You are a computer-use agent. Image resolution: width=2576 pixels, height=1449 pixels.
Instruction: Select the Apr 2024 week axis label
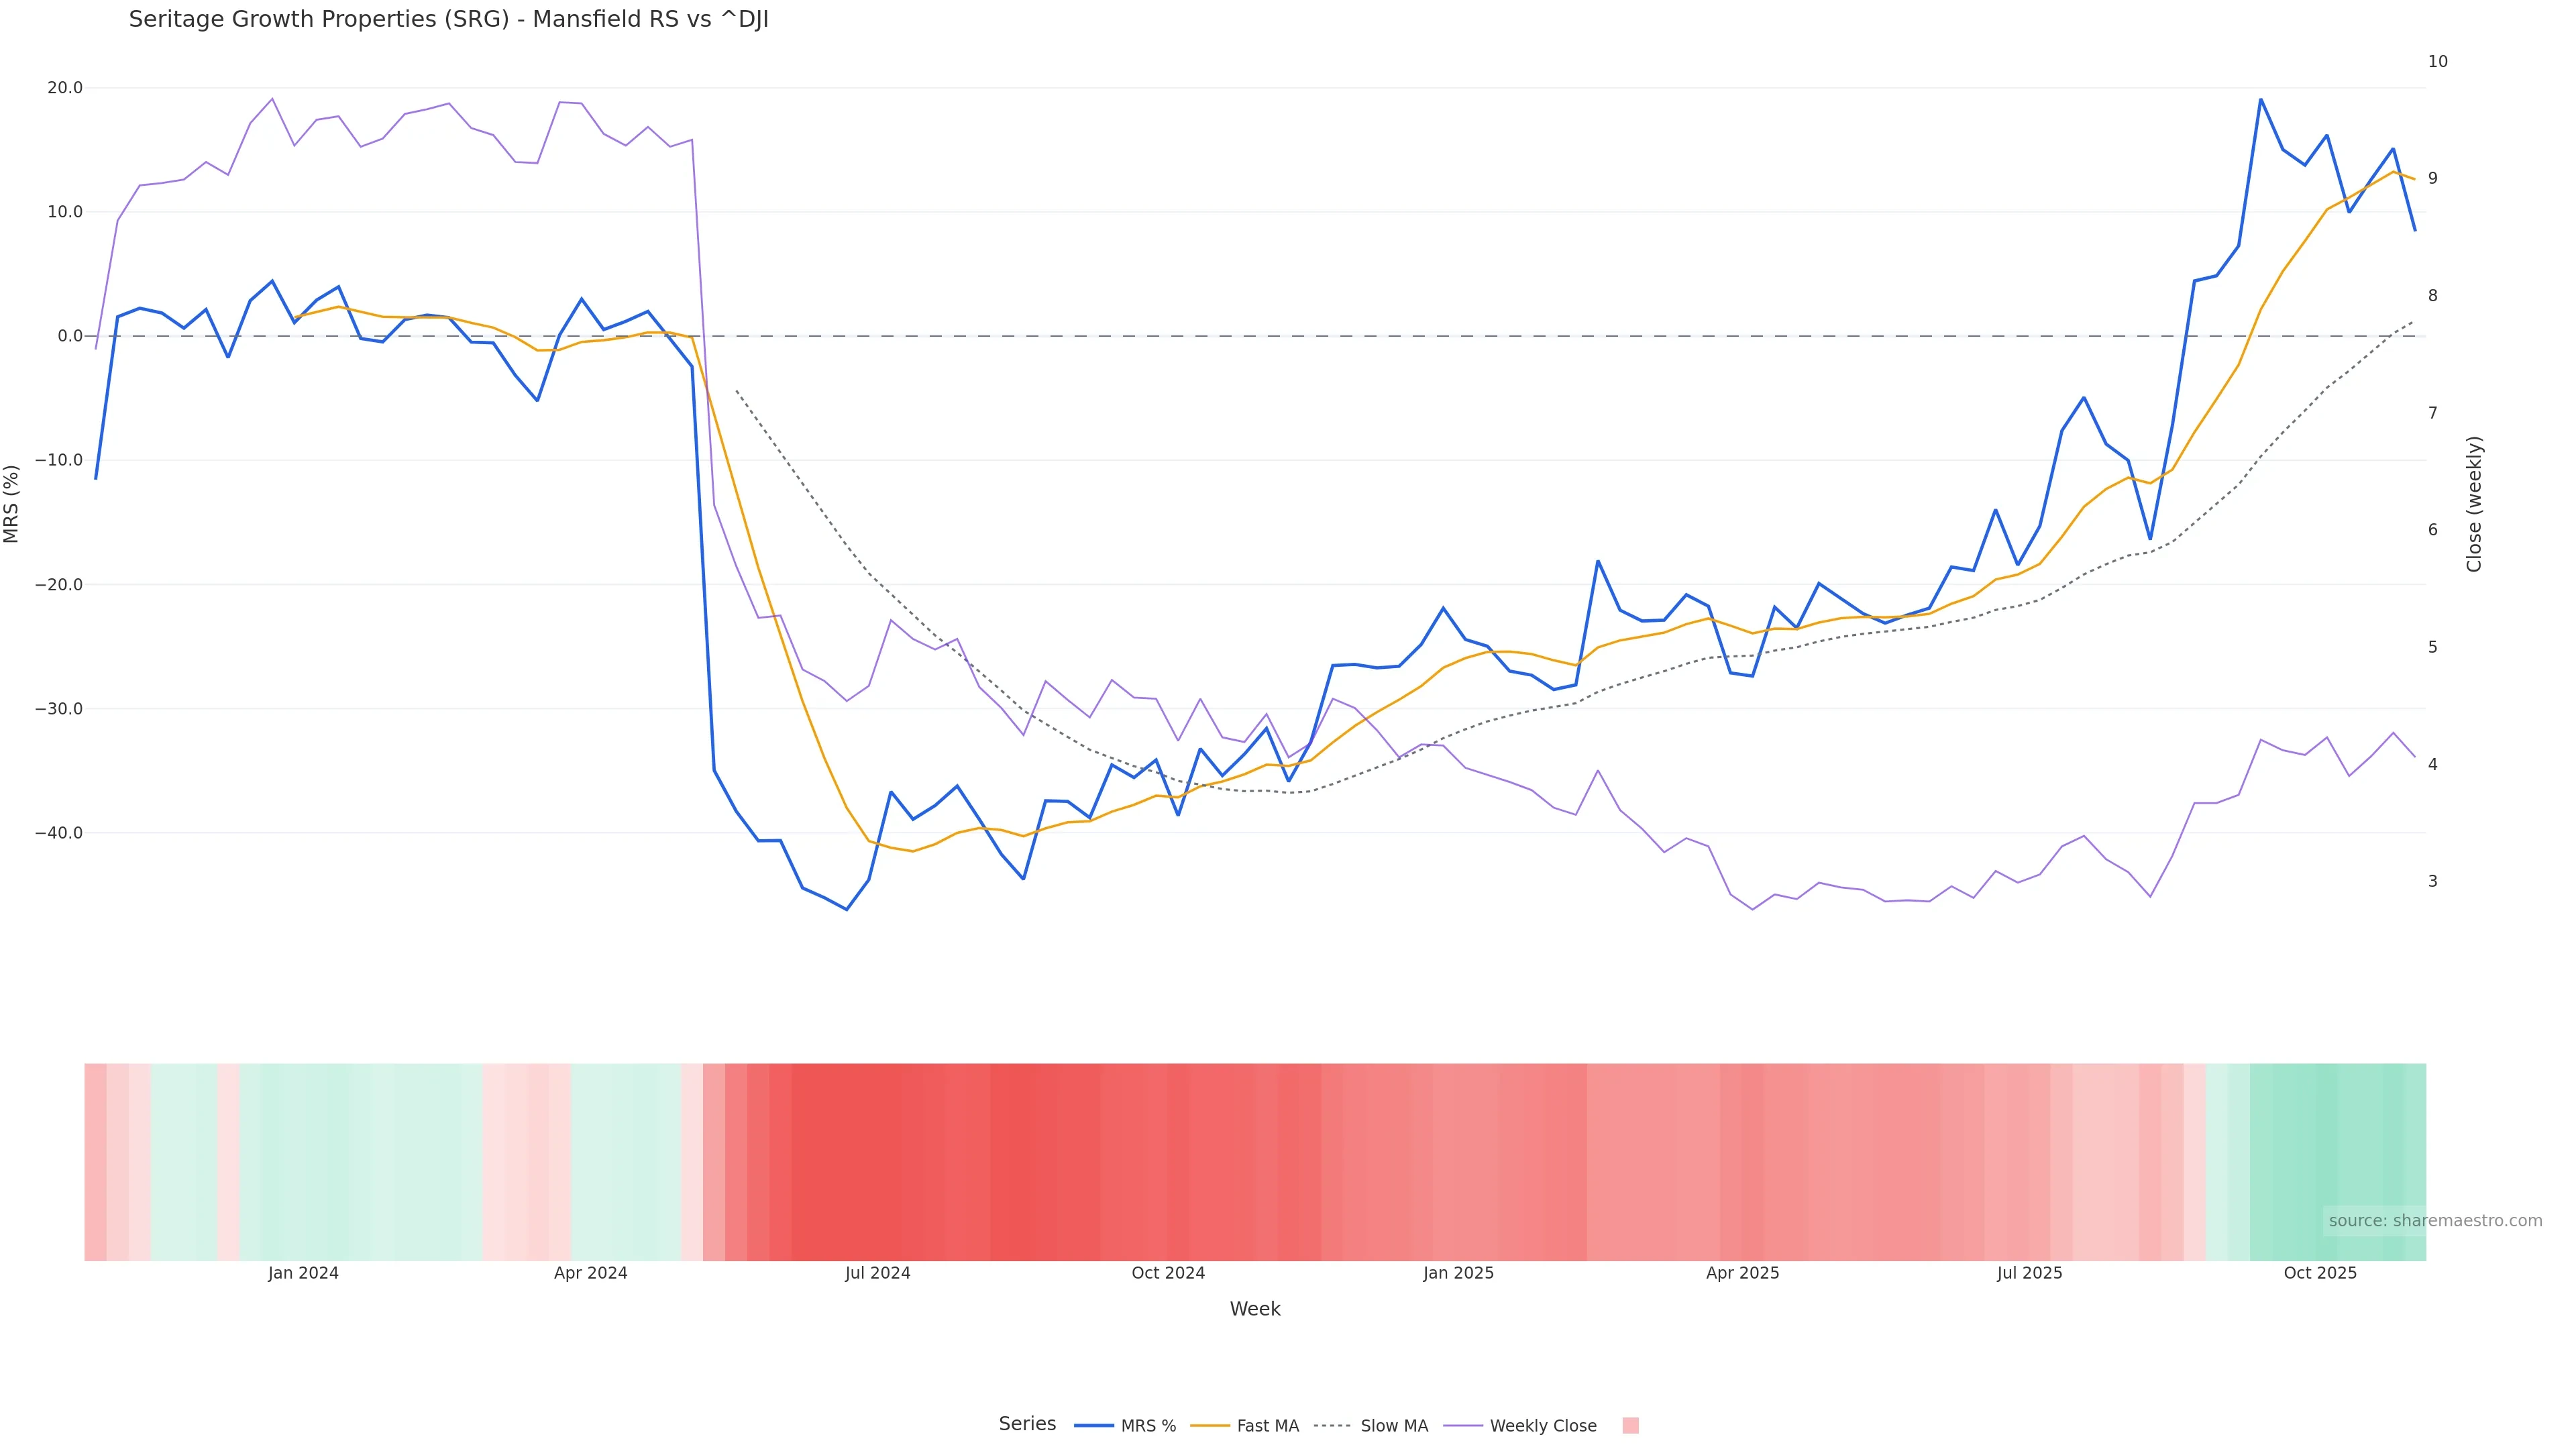[x=590, y=1273]
